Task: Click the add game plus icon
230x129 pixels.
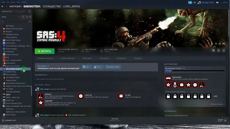Action: pos(3,120)
